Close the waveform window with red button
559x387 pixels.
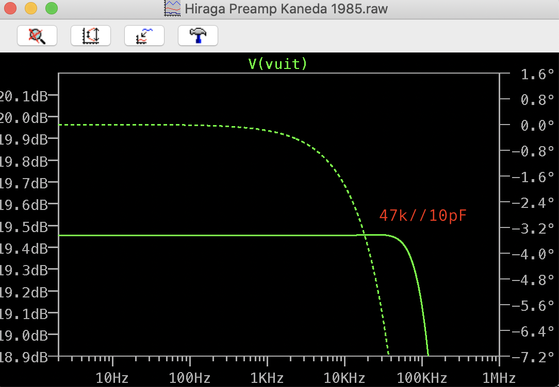pos(10,8)
